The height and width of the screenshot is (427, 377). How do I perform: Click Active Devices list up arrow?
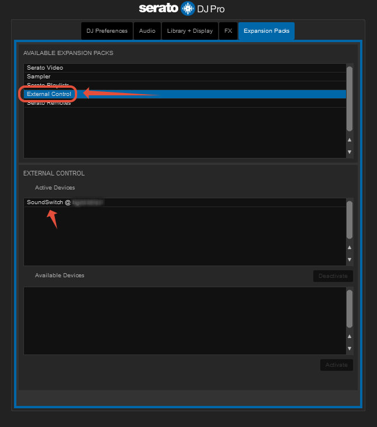pos(350,247)
